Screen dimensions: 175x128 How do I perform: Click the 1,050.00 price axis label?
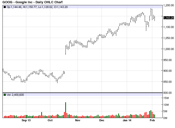click(169, 38)
